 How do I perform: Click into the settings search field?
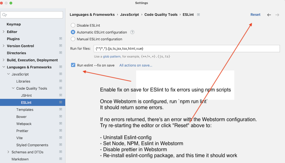pyautogui.click(x=32, y=15)
